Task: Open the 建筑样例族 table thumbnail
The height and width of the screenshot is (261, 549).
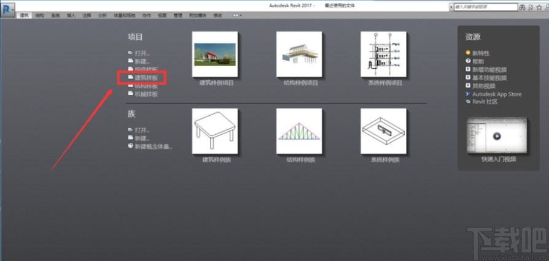Action: point(215,131)
